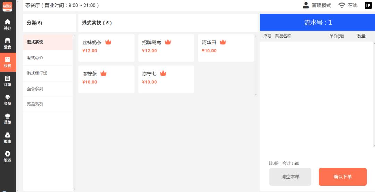View the 报表 reports page
The height and width of the screenshot is (192, 375).
click(7, 137)
